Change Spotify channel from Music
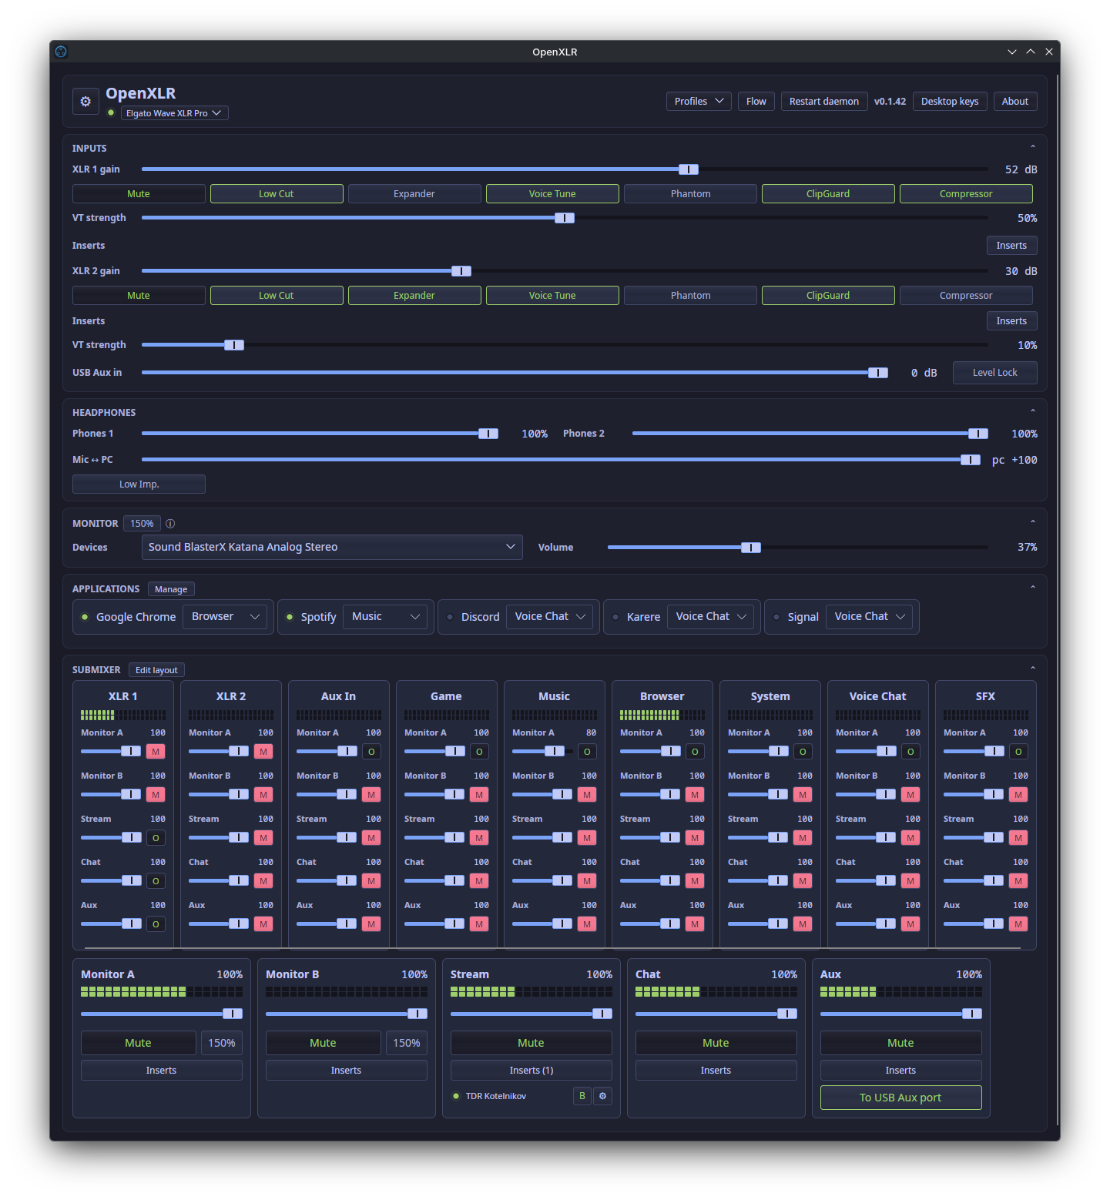 pyautogui.click(x=385, y=617)
